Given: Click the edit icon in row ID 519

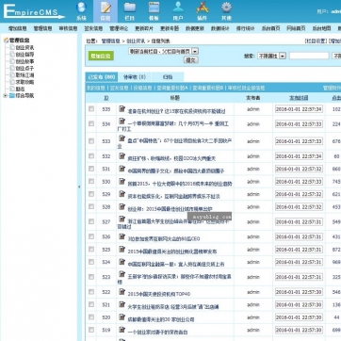Looking at the screenshot, I should [122, 330].
